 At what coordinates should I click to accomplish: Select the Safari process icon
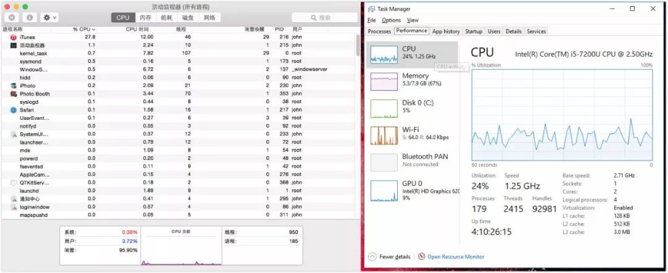tap(13, 110)
